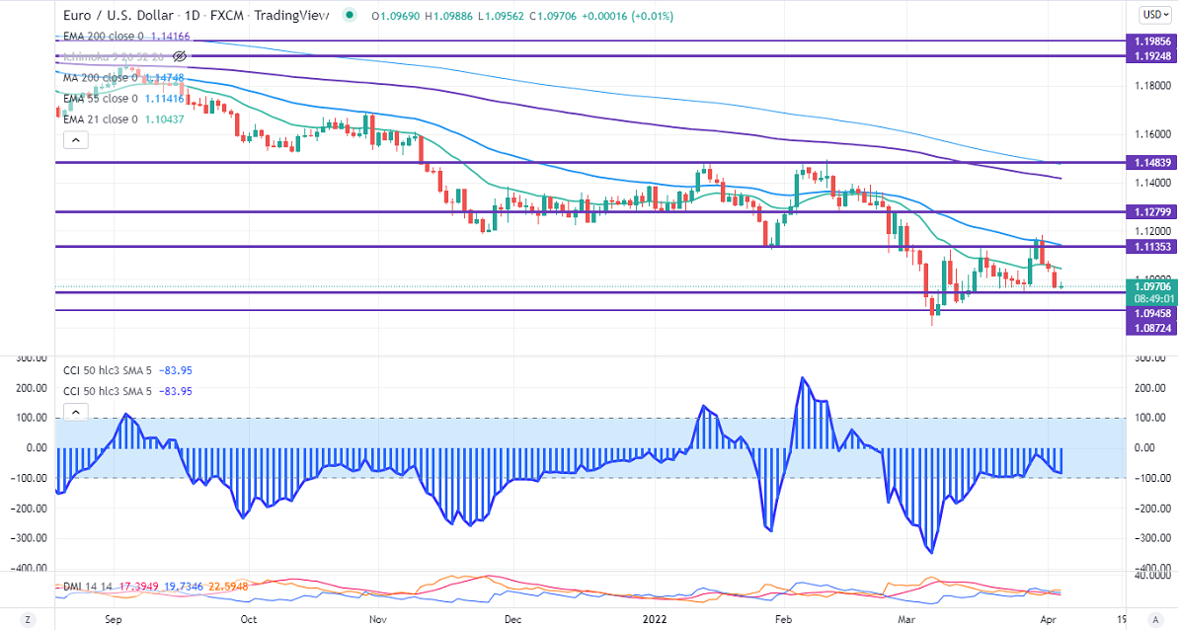1178x630 pixels.
Task: Click the current price label 1.09706
Action: [1151, 286]
